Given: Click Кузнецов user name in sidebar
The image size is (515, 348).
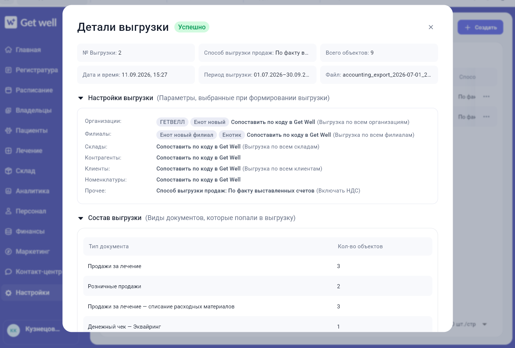Looking at the screenshot, I should click(x=43, y=329).
